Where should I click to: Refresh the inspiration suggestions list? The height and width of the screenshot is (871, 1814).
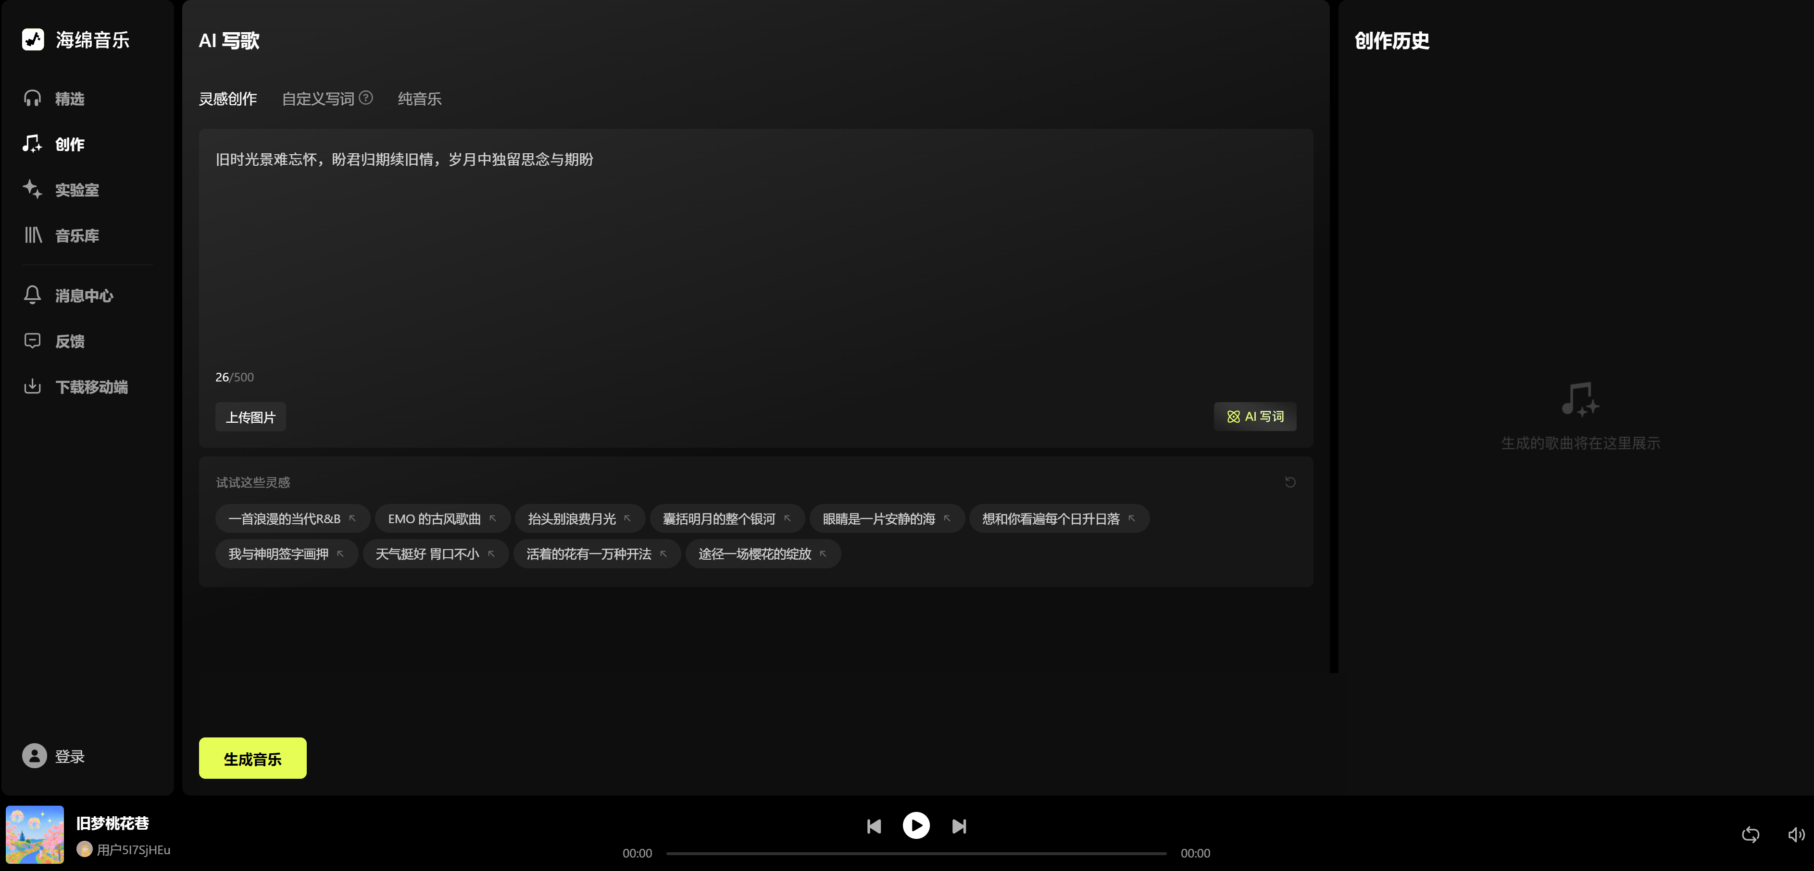(x=1290, y=482)
